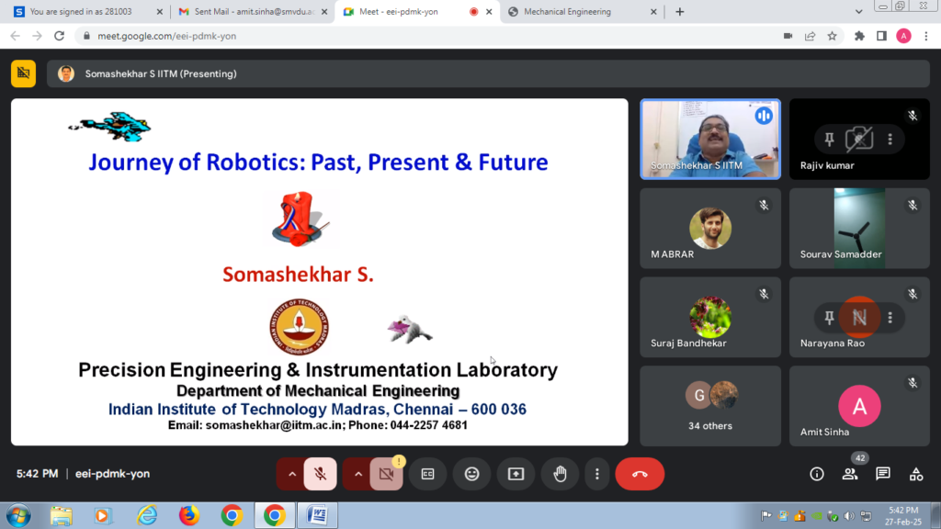Open Microsoft Word from the taskbar
The height and width of the screenshot is (529, 941).
click(x=317, y=516)
